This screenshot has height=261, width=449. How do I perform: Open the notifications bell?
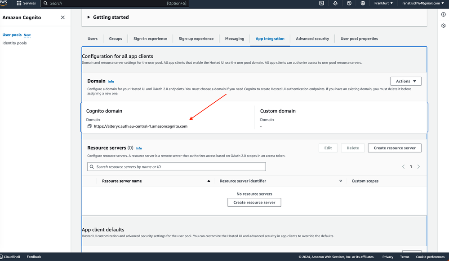click(x=335, y=3)
